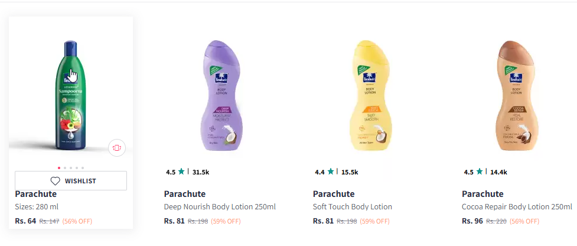The height and width of the screenshot is (246, 577).
Task: Open Soft Touch Body Lotion link
Action: (x=353, y=207)
